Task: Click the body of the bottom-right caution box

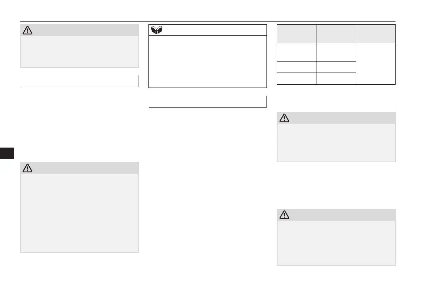Action: (x=336, y=243)
